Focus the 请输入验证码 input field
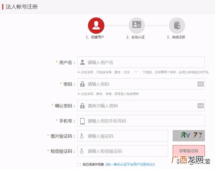Viewport: 215px width, 169px height. click(x=123, y=136)
